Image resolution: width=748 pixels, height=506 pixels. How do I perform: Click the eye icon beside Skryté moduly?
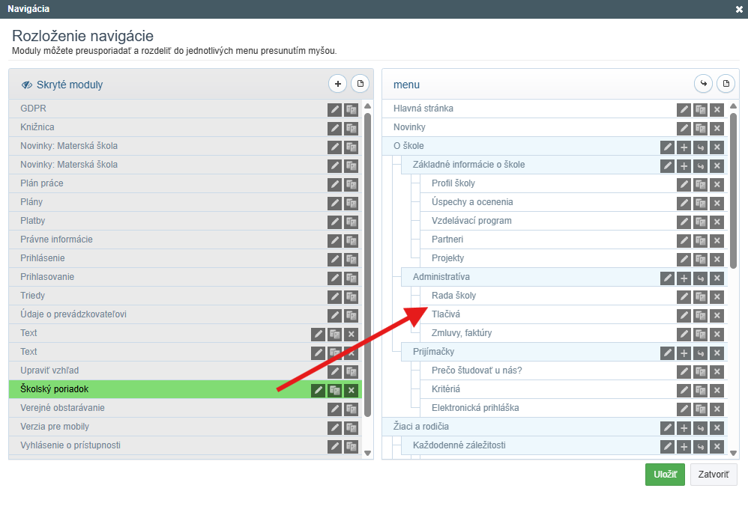[x=27, y=85]
